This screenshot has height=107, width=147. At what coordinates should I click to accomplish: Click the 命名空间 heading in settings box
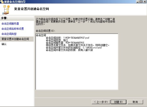tap(41, 35)
